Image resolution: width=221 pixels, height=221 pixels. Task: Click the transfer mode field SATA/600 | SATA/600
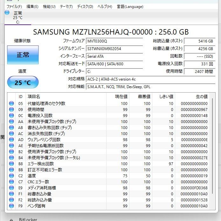tap(114, 64)
